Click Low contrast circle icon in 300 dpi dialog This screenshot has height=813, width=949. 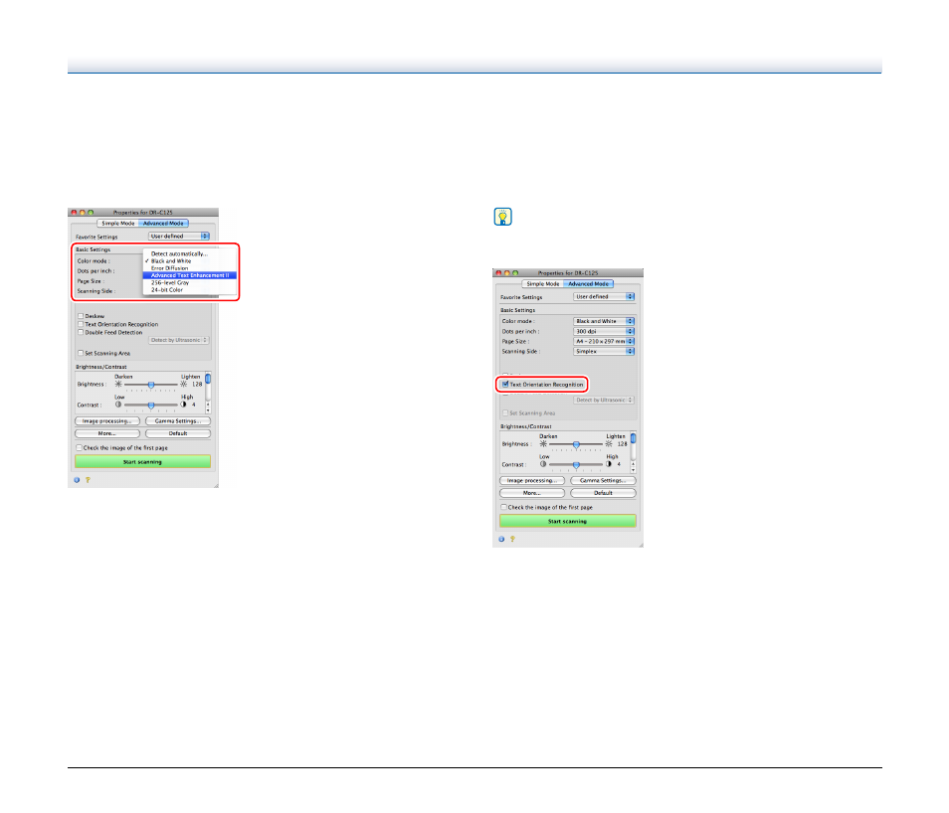(x=543, y=464)
